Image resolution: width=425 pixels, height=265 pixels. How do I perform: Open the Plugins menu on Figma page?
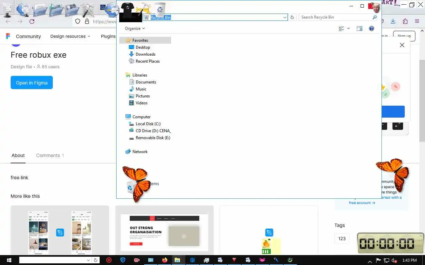pos(108,36)
